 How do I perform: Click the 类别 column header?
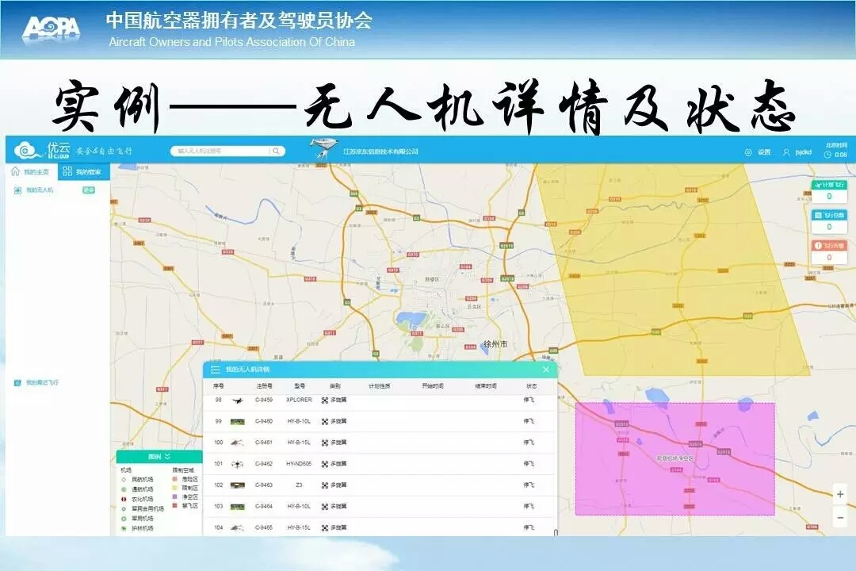click(x=334, y=386)
